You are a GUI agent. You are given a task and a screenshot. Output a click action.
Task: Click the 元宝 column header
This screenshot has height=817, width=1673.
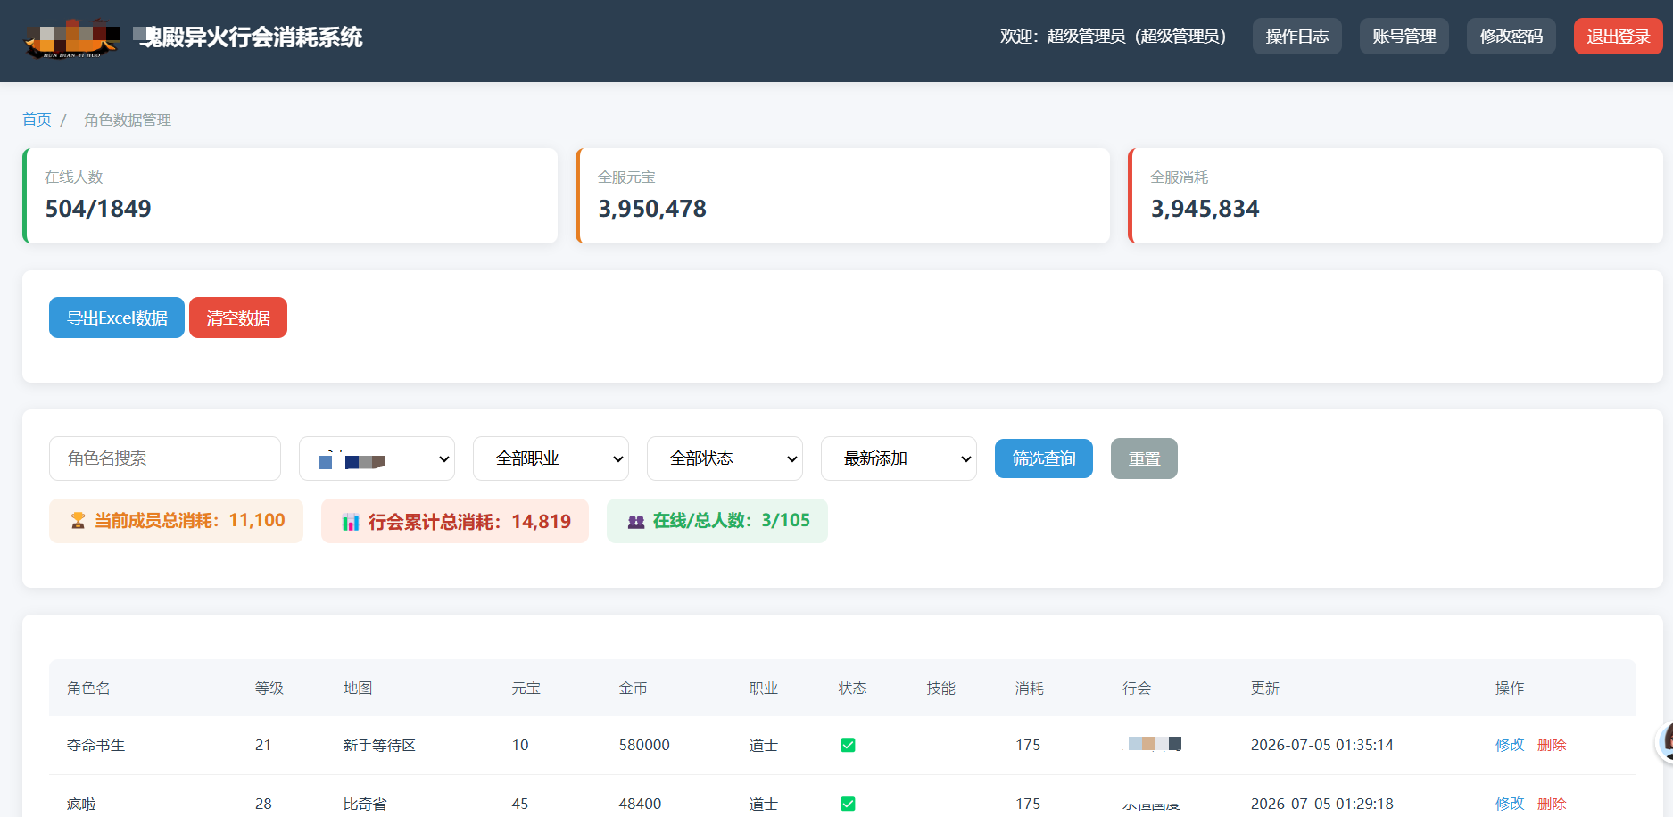pos(526,688)
